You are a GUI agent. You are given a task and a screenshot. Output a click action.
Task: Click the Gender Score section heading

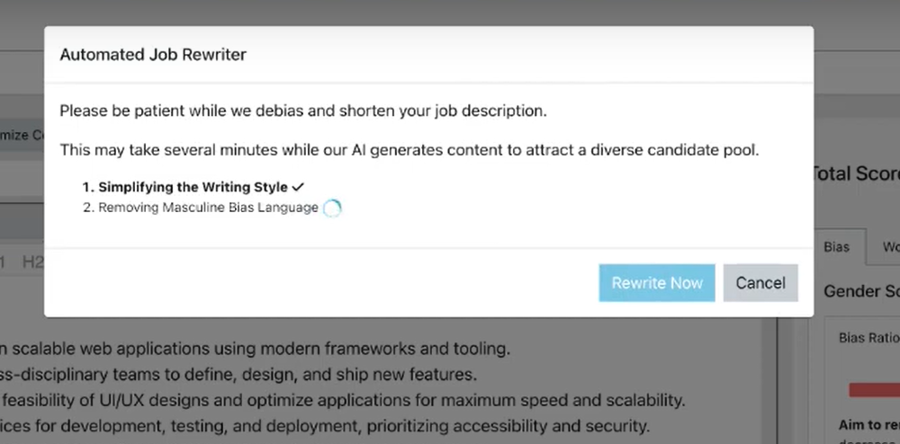[861, 292]
